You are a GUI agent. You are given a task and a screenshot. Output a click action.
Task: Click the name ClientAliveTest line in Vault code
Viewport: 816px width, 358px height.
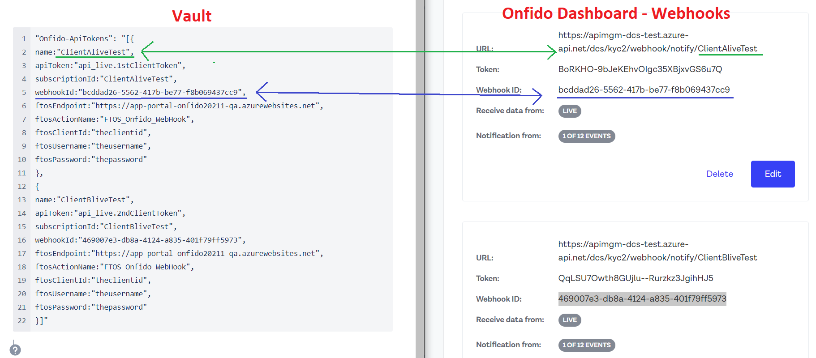coord(84,52)
